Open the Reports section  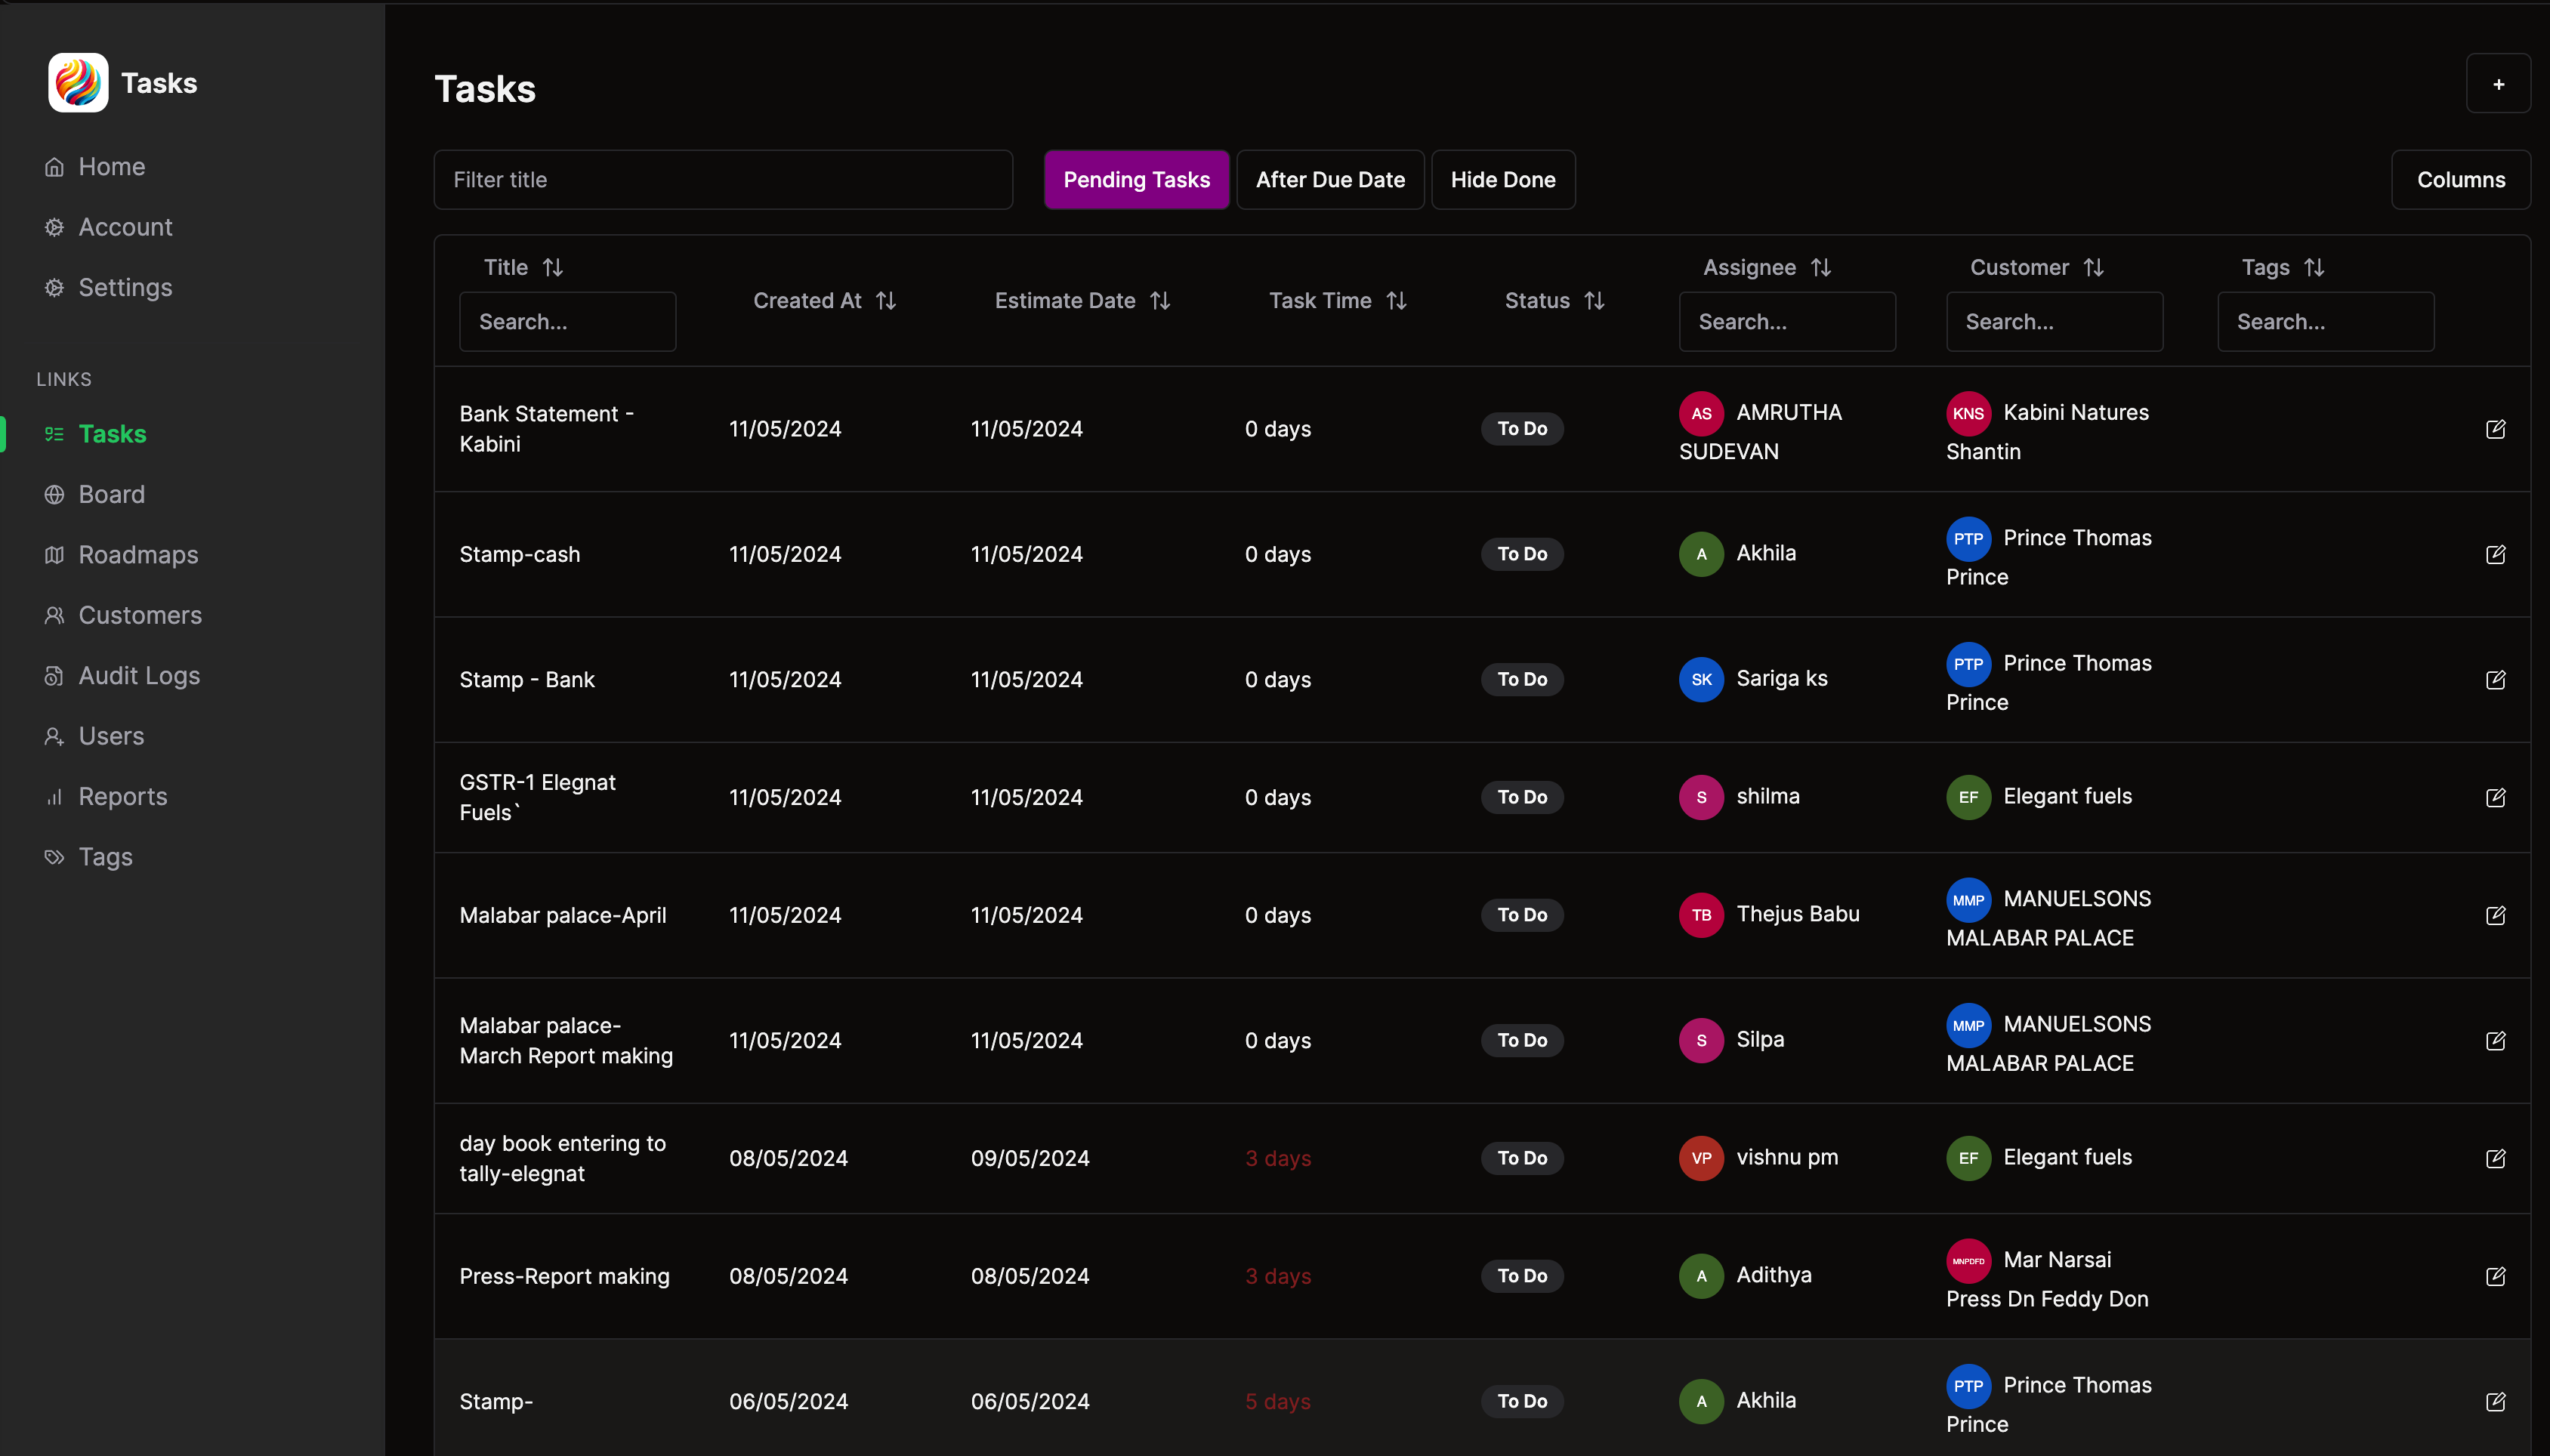pos(123,796)
